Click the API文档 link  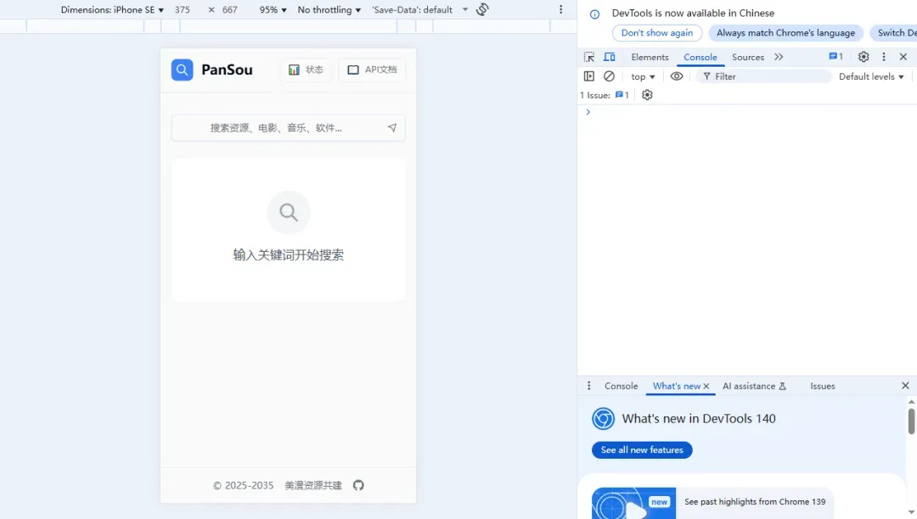point(371,70)
